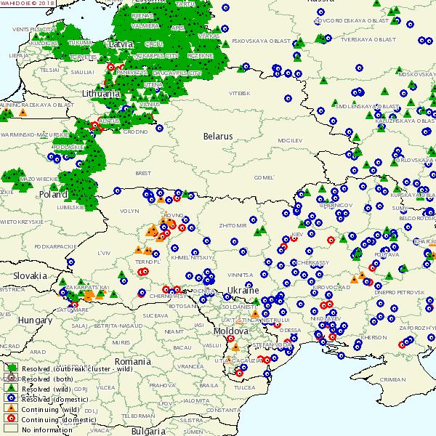Click the GOMEL' region label
The height and width of the screenshot is (436, 436).
click(264, 177)
